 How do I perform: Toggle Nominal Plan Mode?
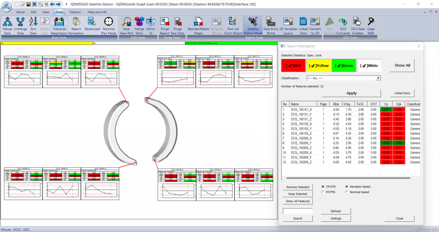coord(109,26)
